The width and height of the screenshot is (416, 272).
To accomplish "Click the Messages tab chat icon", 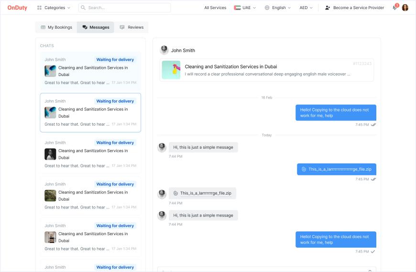I will (85, 27).
